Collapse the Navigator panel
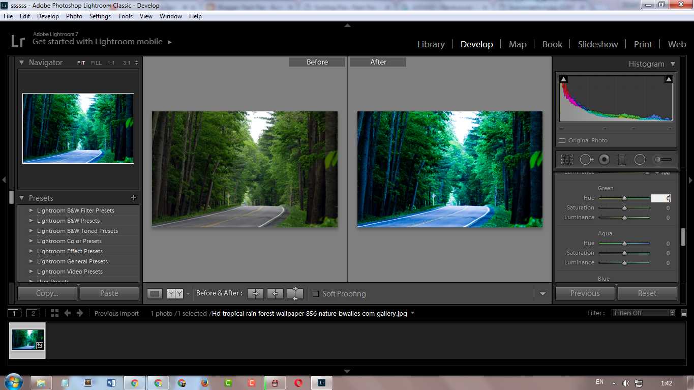This screenshot has height=390, width=694. 22,63
